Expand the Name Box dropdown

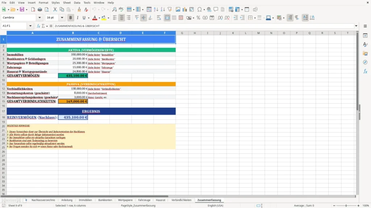point(30,26)
